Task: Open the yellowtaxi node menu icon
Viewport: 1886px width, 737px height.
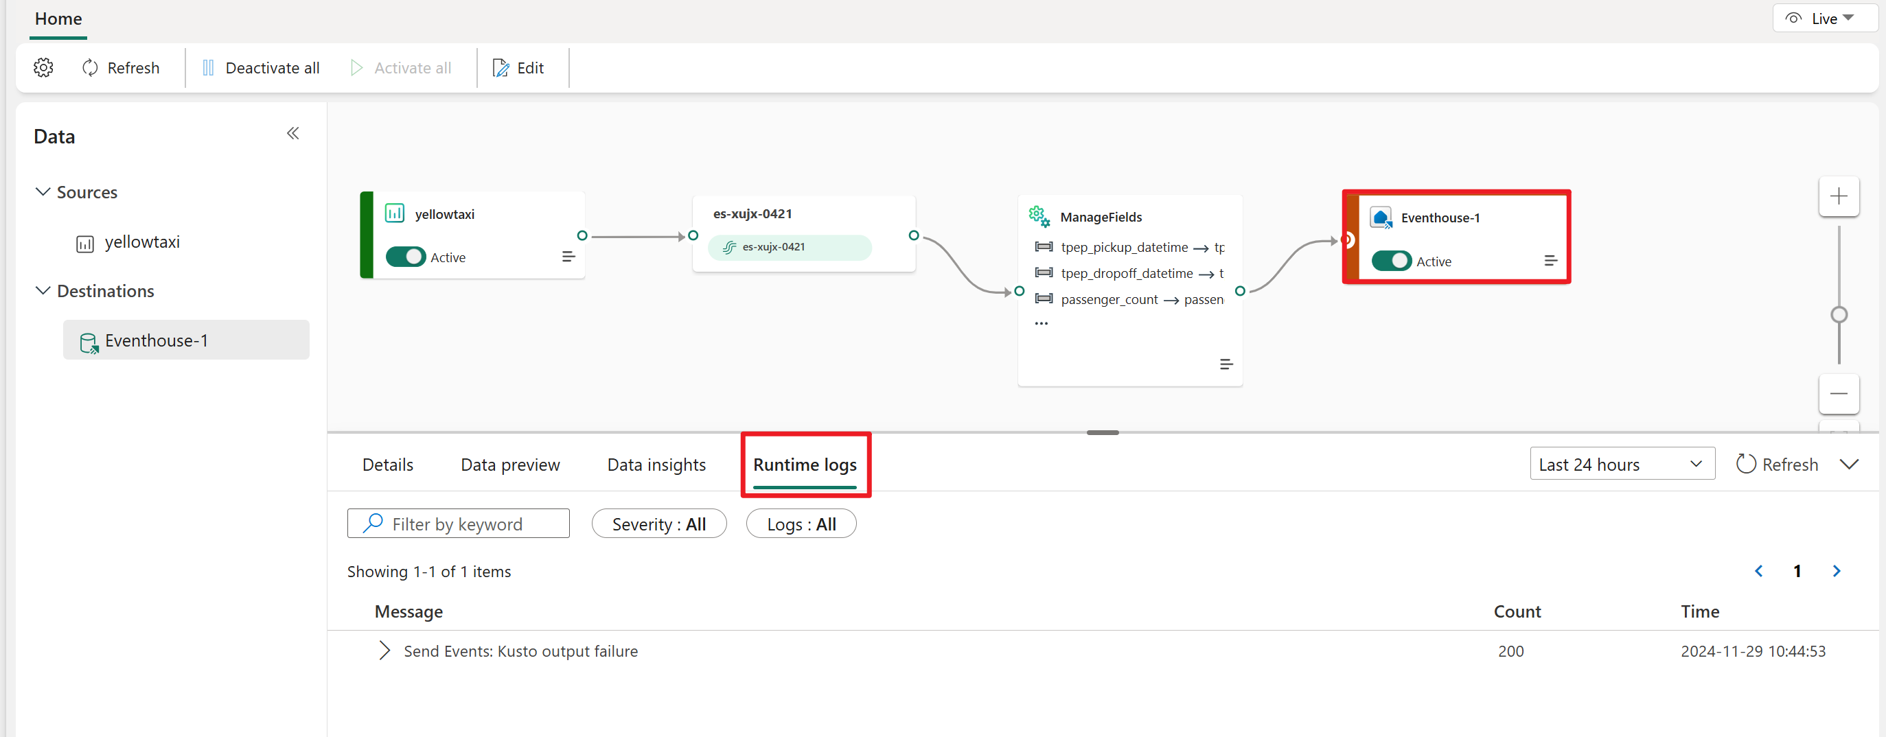Action: [x=568, y=257]
